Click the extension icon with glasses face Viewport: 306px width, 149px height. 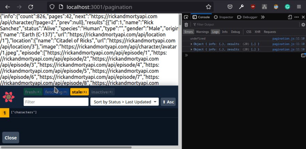pyautogui.click(x=276, y=7)
